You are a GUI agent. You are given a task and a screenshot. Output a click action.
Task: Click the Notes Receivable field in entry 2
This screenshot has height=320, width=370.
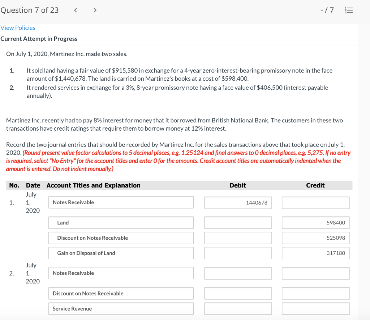[121, 273]
